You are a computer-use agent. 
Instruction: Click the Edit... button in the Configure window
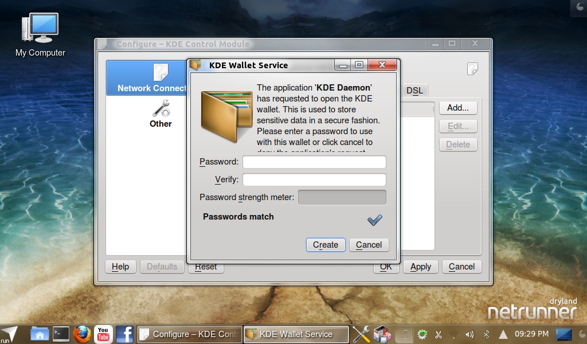[x=458, y=126]
